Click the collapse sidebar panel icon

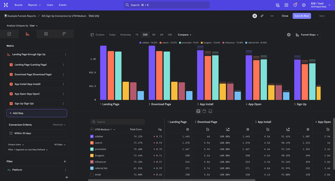(x=67, y=177)
